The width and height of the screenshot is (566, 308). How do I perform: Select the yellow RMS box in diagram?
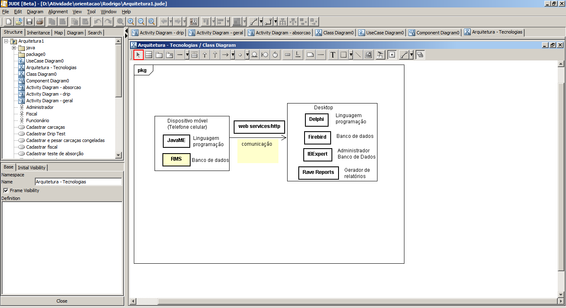point(176,159)
